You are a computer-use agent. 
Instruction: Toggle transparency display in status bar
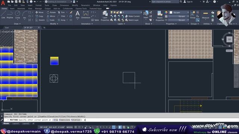coord(124,127)
